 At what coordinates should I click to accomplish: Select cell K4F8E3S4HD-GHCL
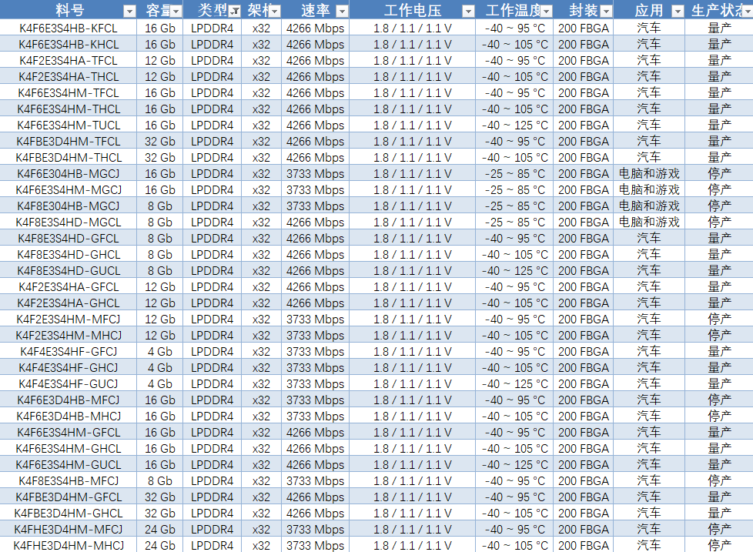tap(69, 255)
